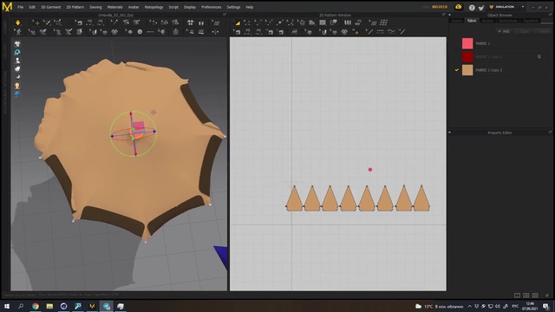
Task: Collapse the Object Browser panel arrow
Action: click(450, 16)
